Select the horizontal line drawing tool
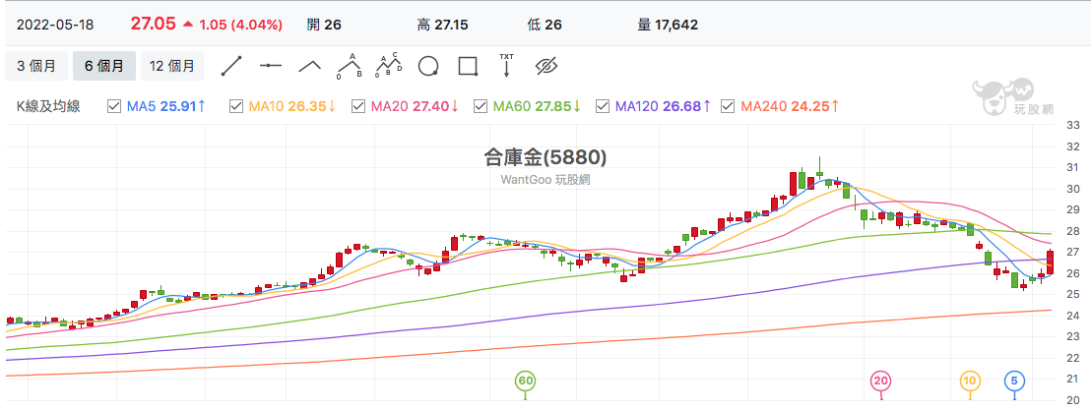Image resolution: width=1091 pixels, height=409 pixels. [x=270, y=66]
